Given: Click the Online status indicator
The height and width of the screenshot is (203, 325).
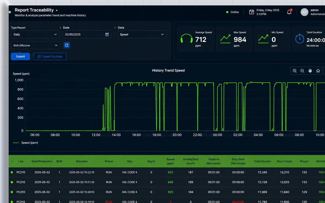Looking at the screenshot, I should [232, 12].
